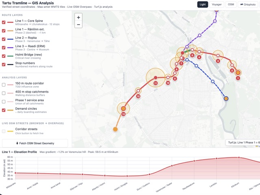Screen dimensions: 260x195
Task: Select stop marker number 13
Action: point(123,114)
